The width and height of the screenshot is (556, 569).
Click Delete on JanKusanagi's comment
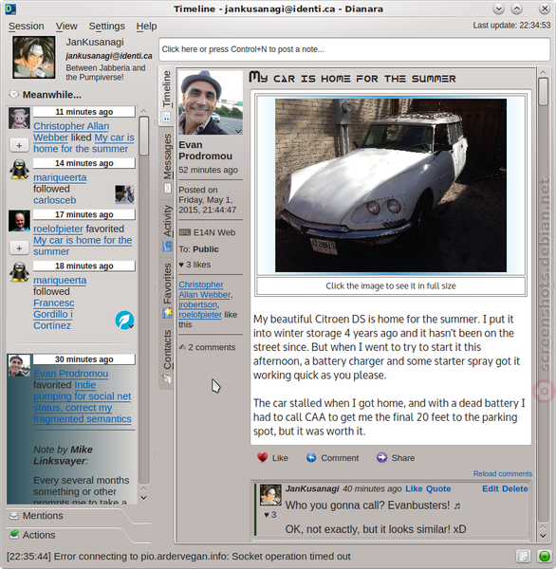[515, 488]
